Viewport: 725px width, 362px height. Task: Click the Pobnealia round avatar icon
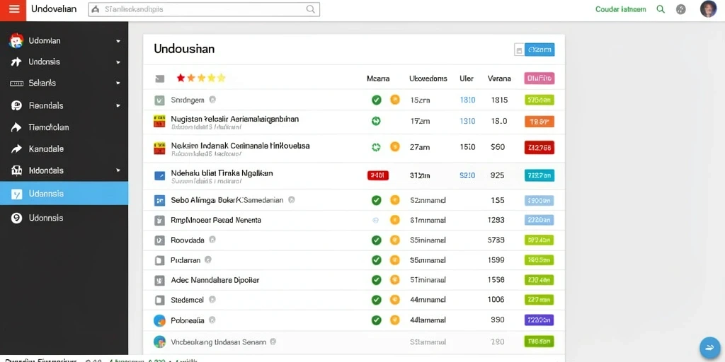[159, 320]
